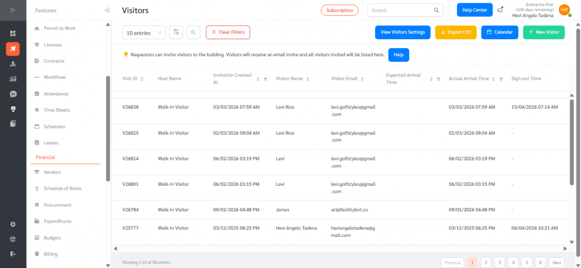The image size is (581, 268).
Task: Click the column filter settings icon
Action: (x=176, y=32)
